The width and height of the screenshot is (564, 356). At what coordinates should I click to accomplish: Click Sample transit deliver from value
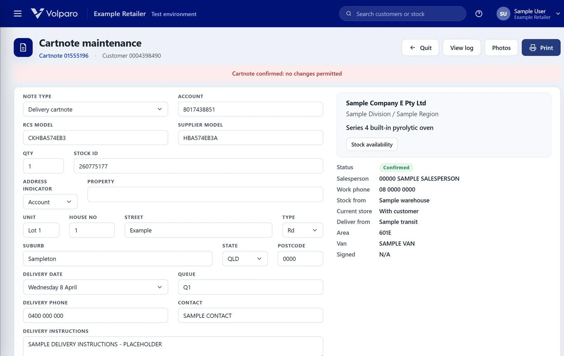pyautogui.click(x=398, y=222)
